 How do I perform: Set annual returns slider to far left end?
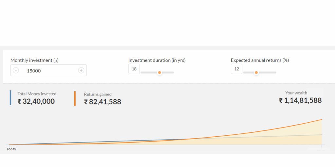coord(244,73)
